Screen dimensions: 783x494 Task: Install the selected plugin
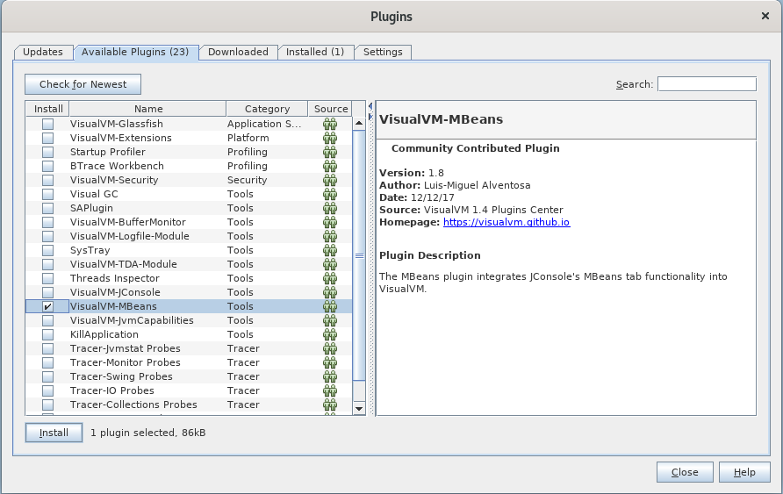tap(54, 433)
